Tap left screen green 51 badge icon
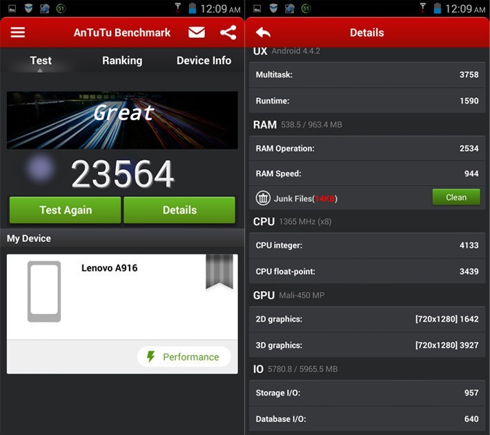 tap(61, 8)
